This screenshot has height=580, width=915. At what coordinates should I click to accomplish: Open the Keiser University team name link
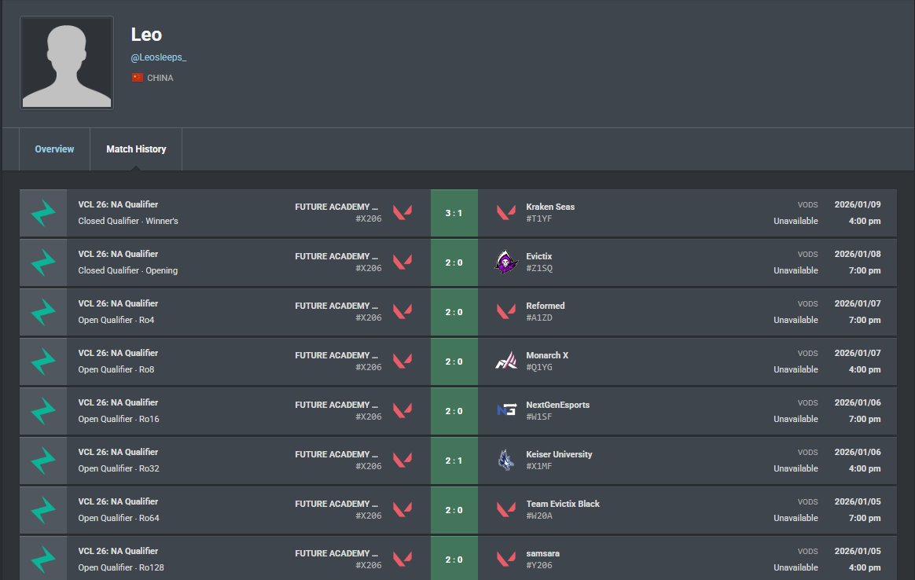pyautogui.click(x=559, y=454)
